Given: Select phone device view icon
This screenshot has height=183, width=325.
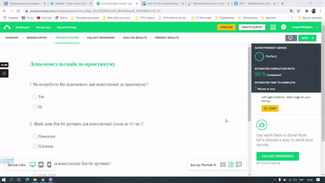Looking at the screenshot, I should (x=49, y=165).
